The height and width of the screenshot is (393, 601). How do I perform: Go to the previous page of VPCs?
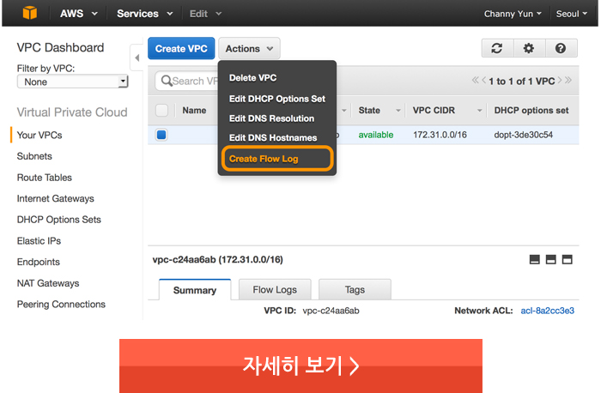[483, 80]
